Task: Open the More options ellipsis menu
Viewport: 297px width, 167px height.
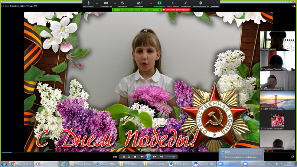Action: 215,3
